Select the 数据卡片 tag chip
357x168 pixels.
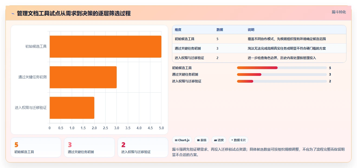tap(238, 140)
